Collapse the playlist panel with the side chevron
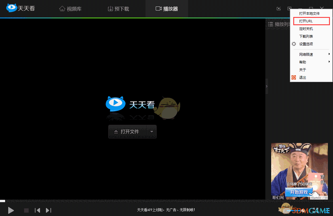The height and width of the screenshot is (216, 333). [267, 86]
